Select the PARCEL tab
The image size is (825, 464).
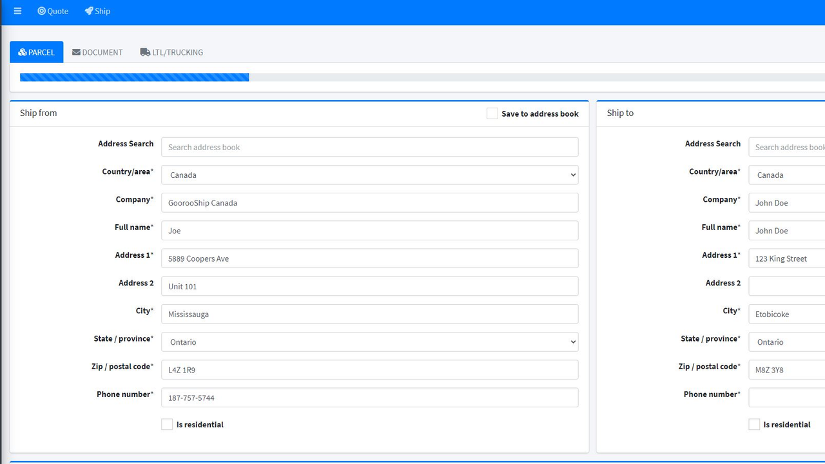[x=36, y=52]
